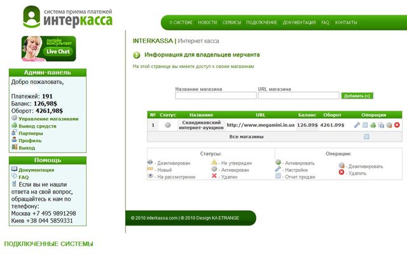Click activated status gear in Статус column
407x256 pixels.
click(168, 125)
